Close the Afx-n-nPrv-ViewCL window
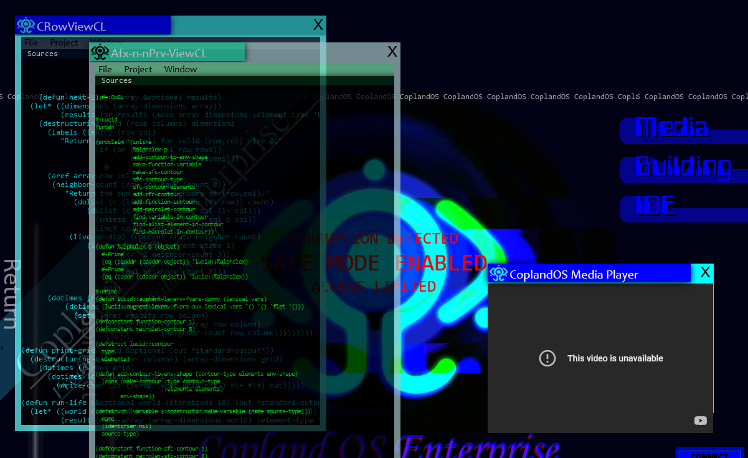 pyautogui.click(x=392, y=52)
